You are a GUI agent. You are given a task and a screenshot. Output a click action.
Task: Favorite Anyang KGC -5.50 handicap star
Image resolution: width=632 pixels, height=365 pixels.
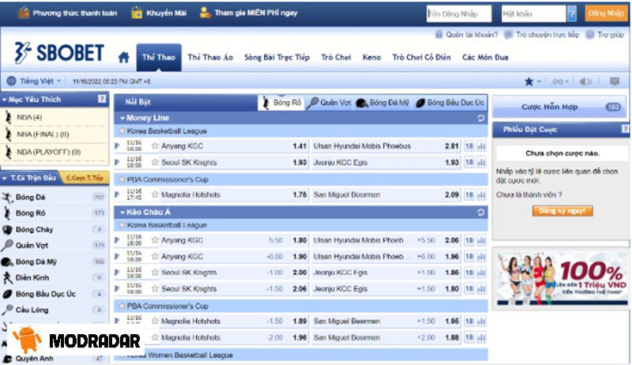(155, 240)
